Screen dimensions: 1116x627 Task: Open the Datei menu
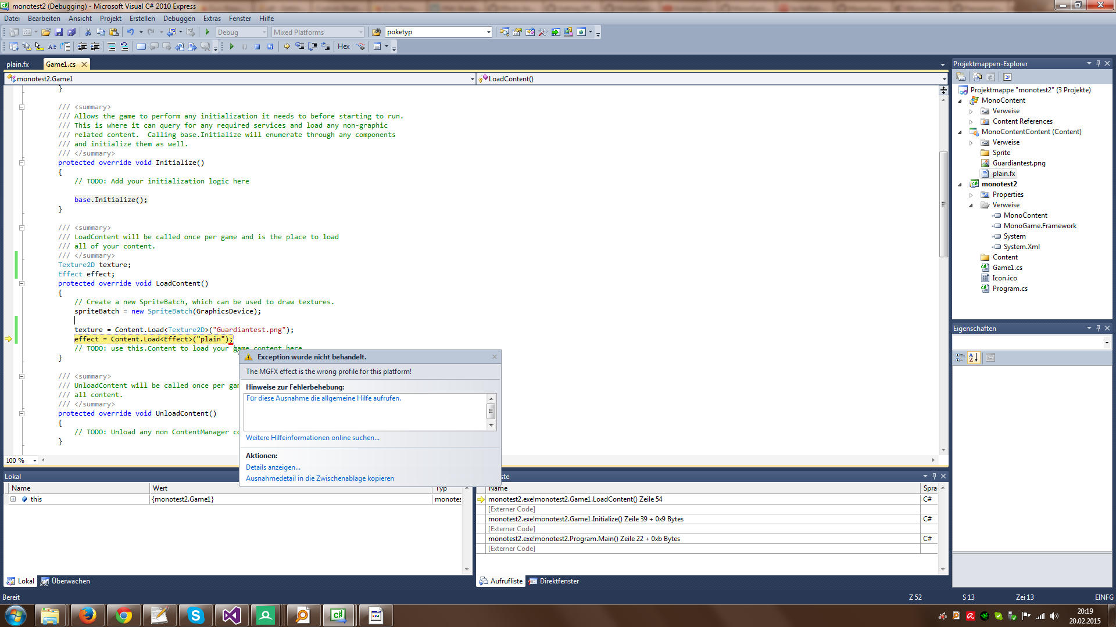tap(12, 19)
